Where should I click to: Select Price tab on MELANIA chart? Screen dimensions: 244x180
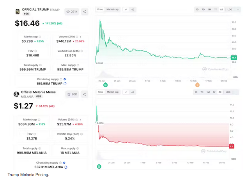tap(101, 92)
